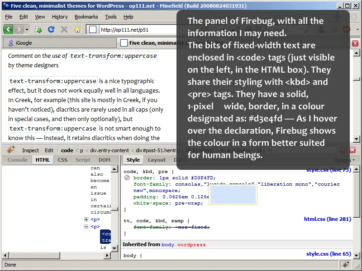Click Firebug's Edit button
Image resolution: width=362 pixels, height=271 pixels.
[x=49, y=150]
